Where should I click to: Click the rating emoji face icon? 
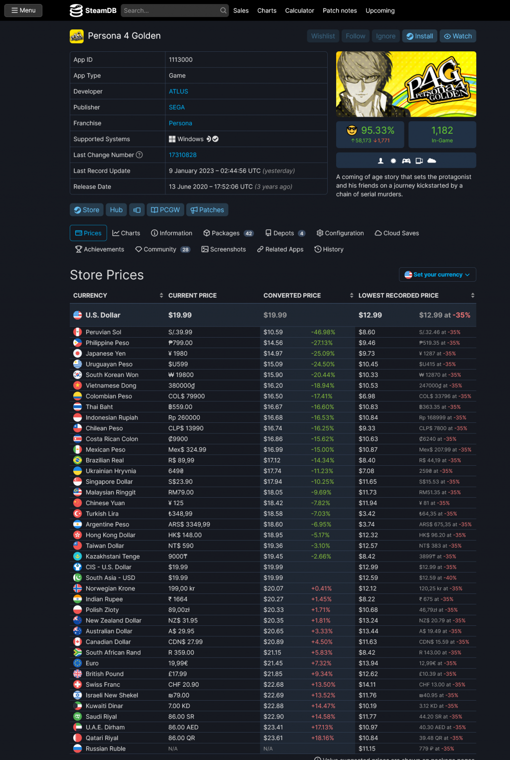[x=352, y=131]
